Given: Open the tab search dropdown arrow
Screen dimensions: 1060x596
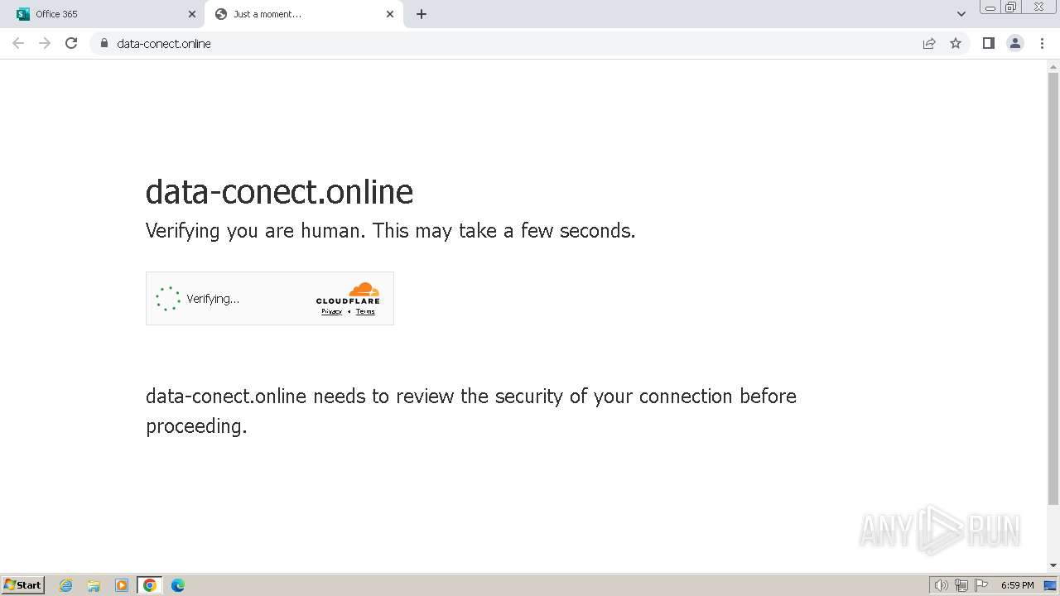Looking at the screenshot, I should pos(961,14).
